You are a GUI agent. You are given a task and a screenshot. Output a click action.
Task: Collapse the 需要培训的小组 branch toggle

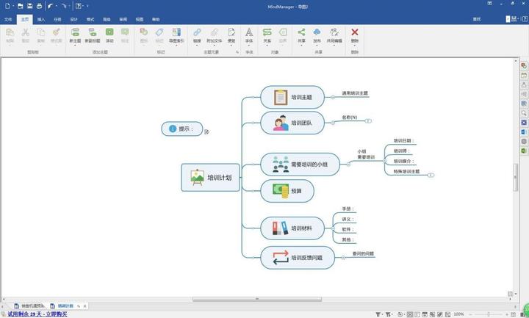pos(348,165)
